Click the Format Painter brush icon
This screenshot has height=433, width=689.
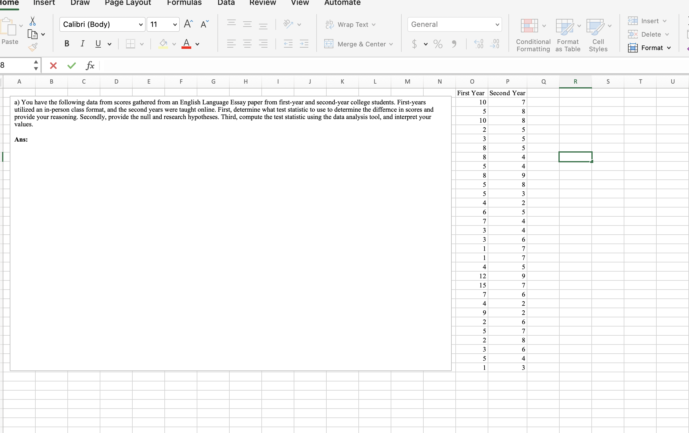[x=33, y=47]
